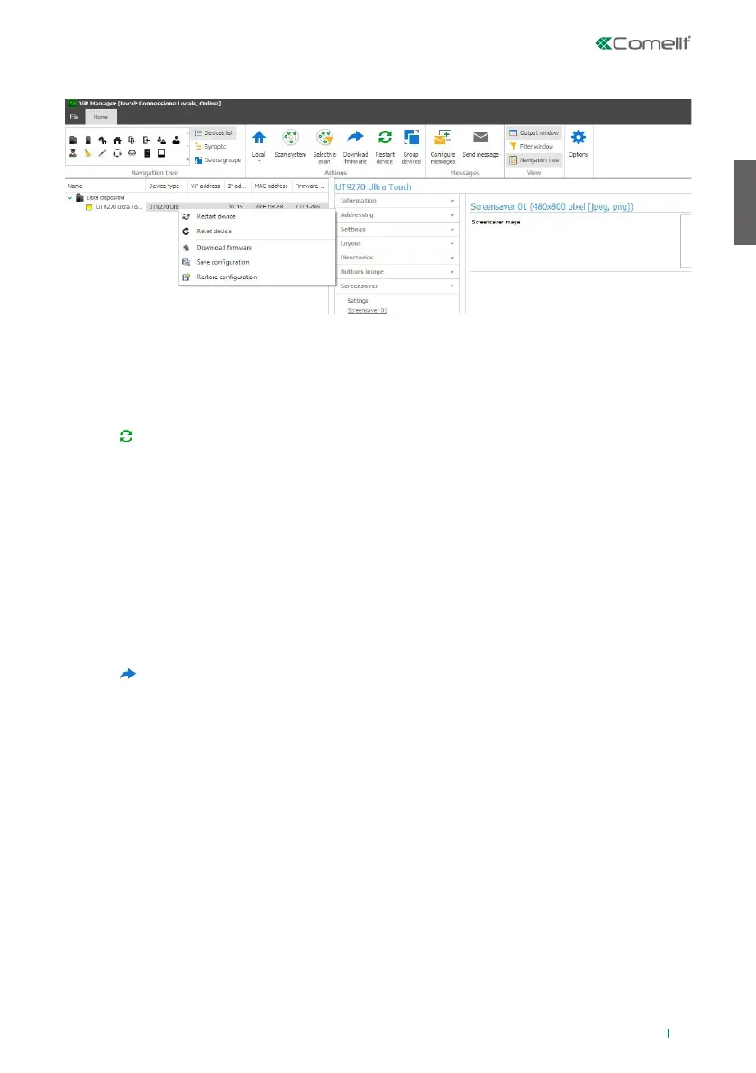Viewport: 756px width, 1073px height.
Task: Switch to Synoptic view
Action: pyautogui.click(x=211, y=147)
